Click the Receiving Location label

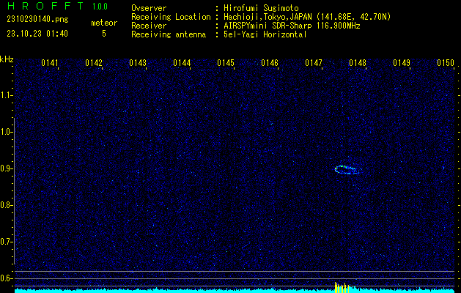[171, 17]
